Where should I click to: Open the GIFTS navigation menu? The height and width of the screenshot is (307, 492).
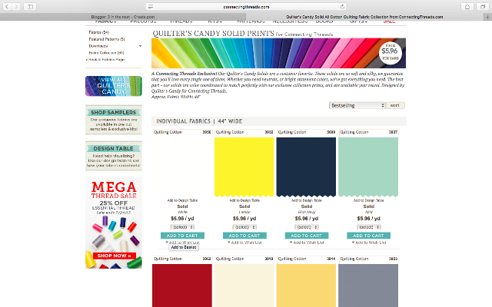(x=358, y=21)
